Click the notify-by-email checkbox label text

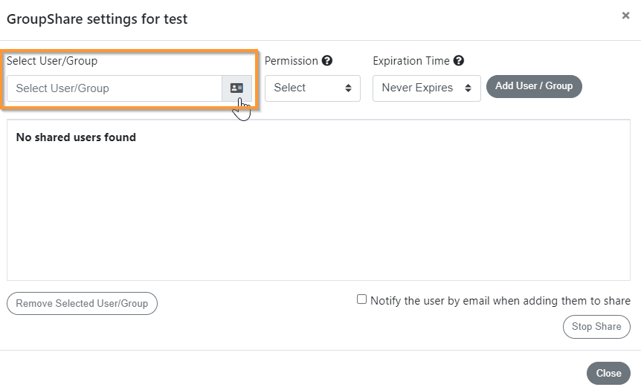(500, 301)
